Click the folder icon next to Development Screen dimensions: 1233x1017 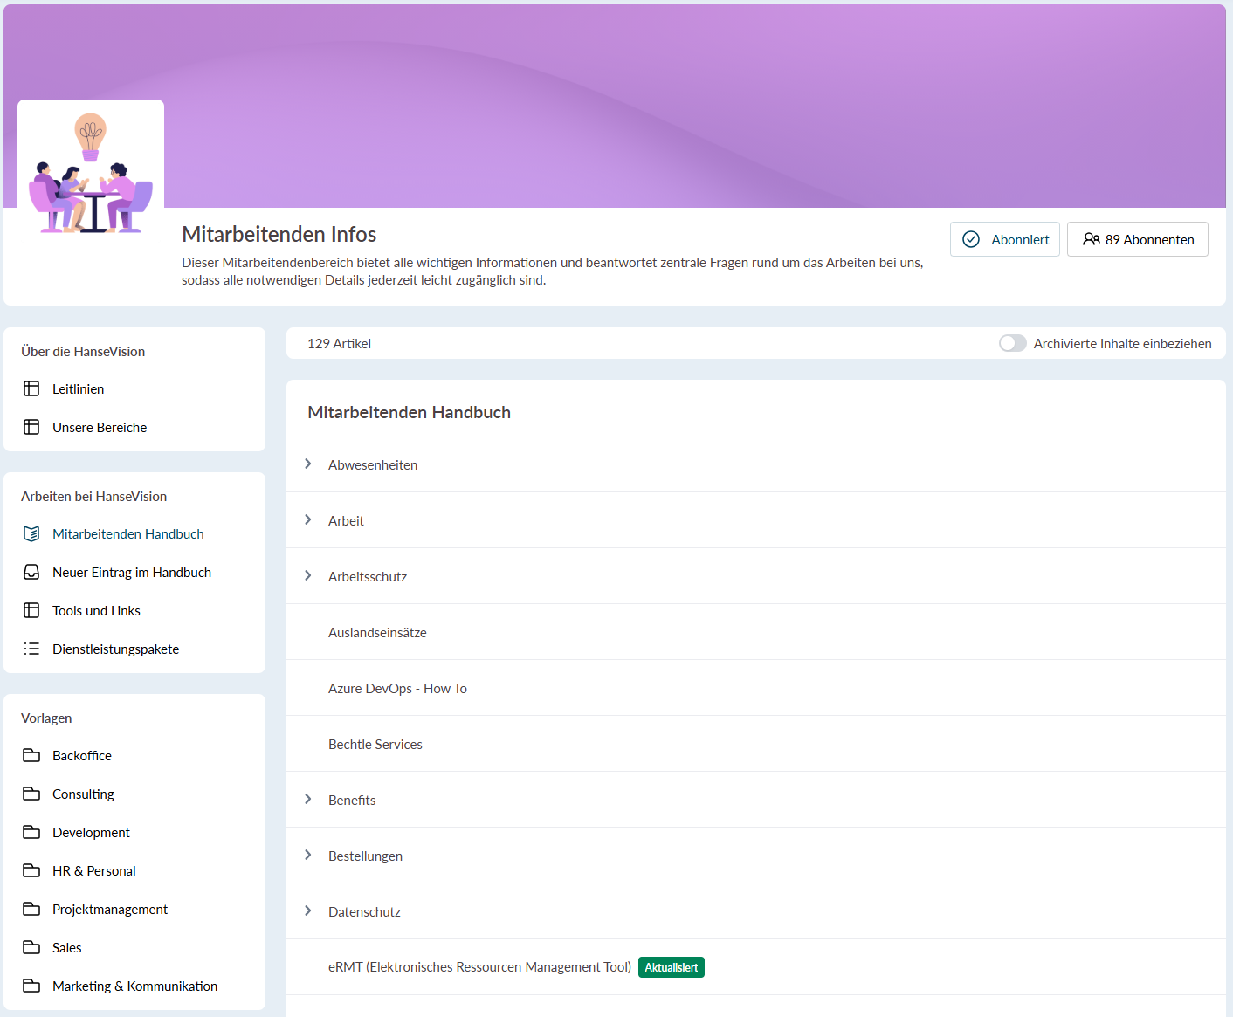click(x=31, y=832)
